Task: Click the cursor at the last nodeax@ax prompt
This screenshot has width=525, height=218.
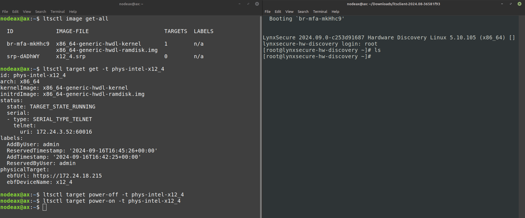Action: pyautogui.click(x=44, y=207)
